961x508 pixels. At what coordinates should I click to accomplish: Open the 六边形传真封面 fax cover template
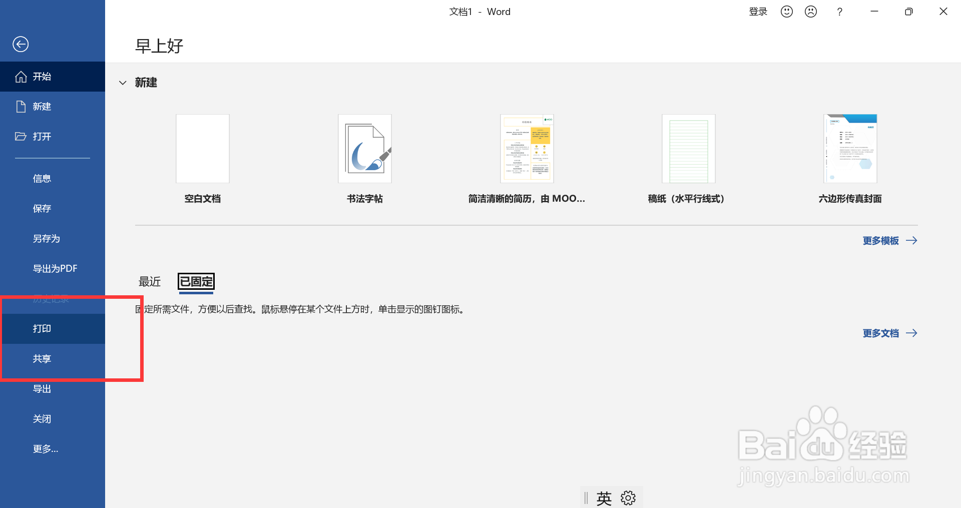tap(850, 149)
